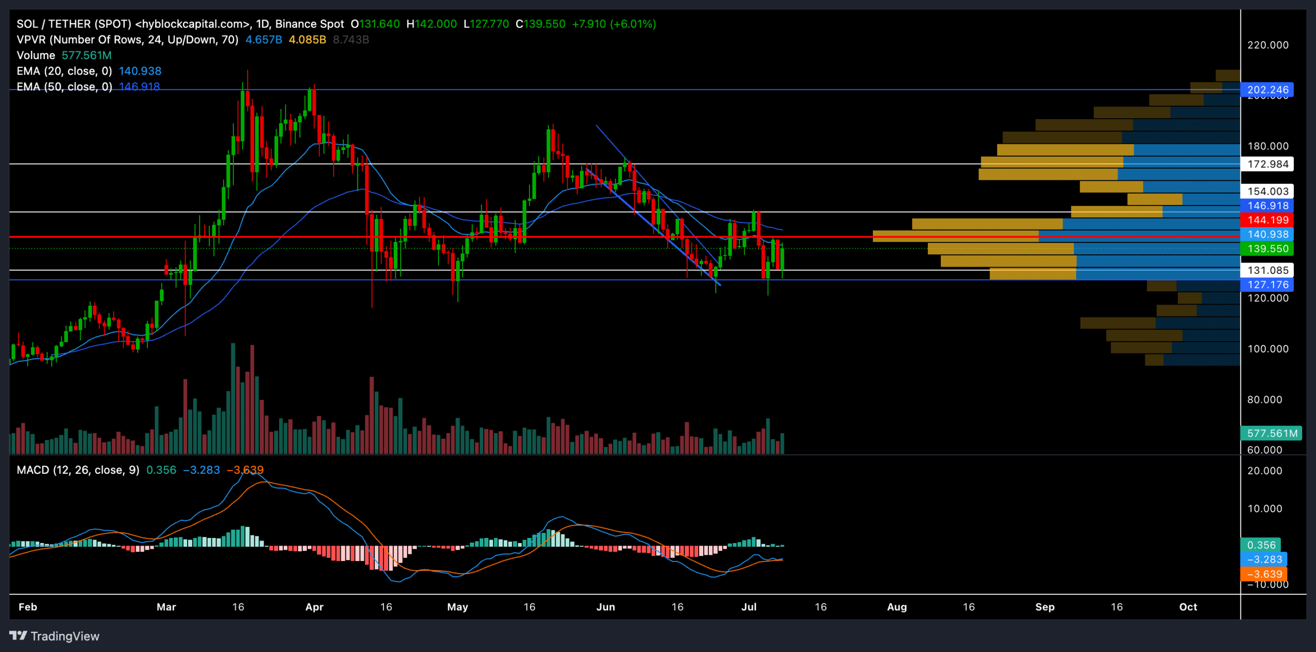Click the 131.085 price level label
Image resolution: width=1316 pixels, height=652 pixels.
1267,270
